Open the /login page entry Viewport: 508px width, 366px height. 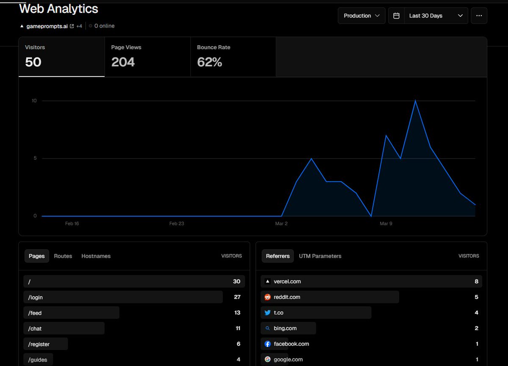click(x=123, y=297)
